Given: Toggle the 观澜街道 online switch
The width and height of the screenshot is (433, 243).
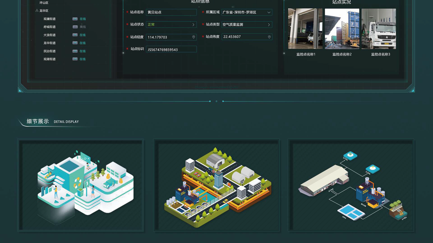Looking at the screenshot, I should point(75,19).
